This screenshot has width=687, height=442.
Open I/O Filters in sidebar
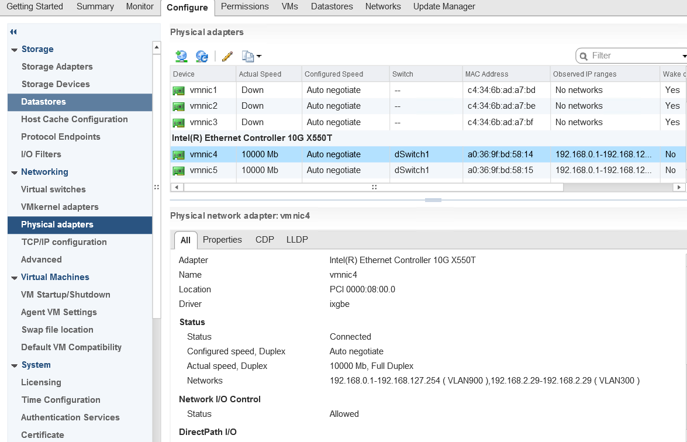pyautogui.click(x=41, y=154)
